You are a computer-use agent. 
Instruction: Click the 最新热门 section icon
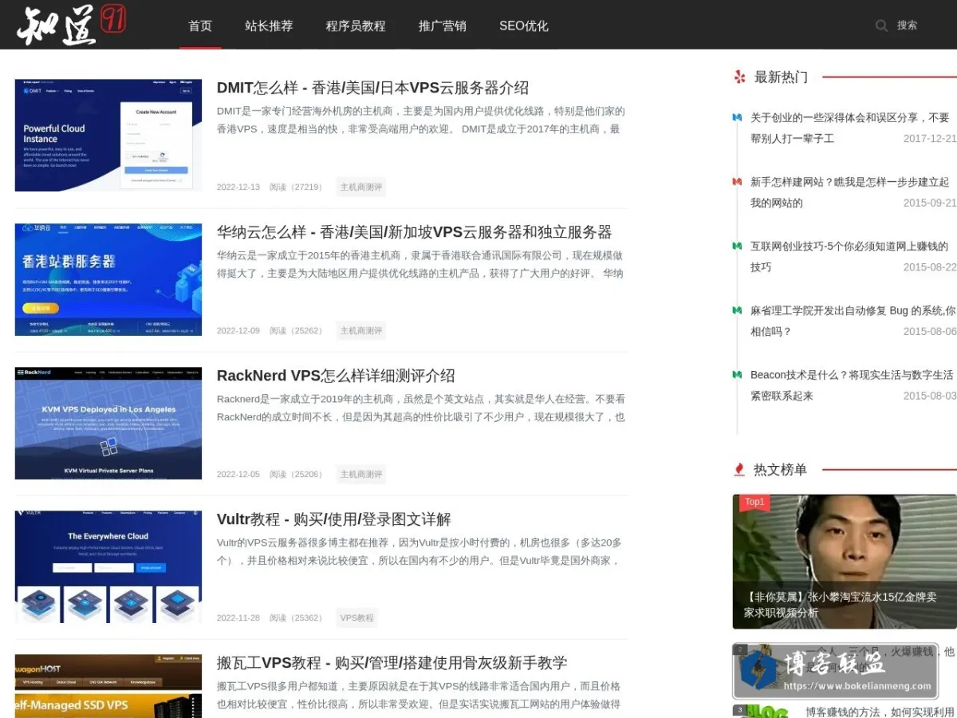[x=739, y=77]
